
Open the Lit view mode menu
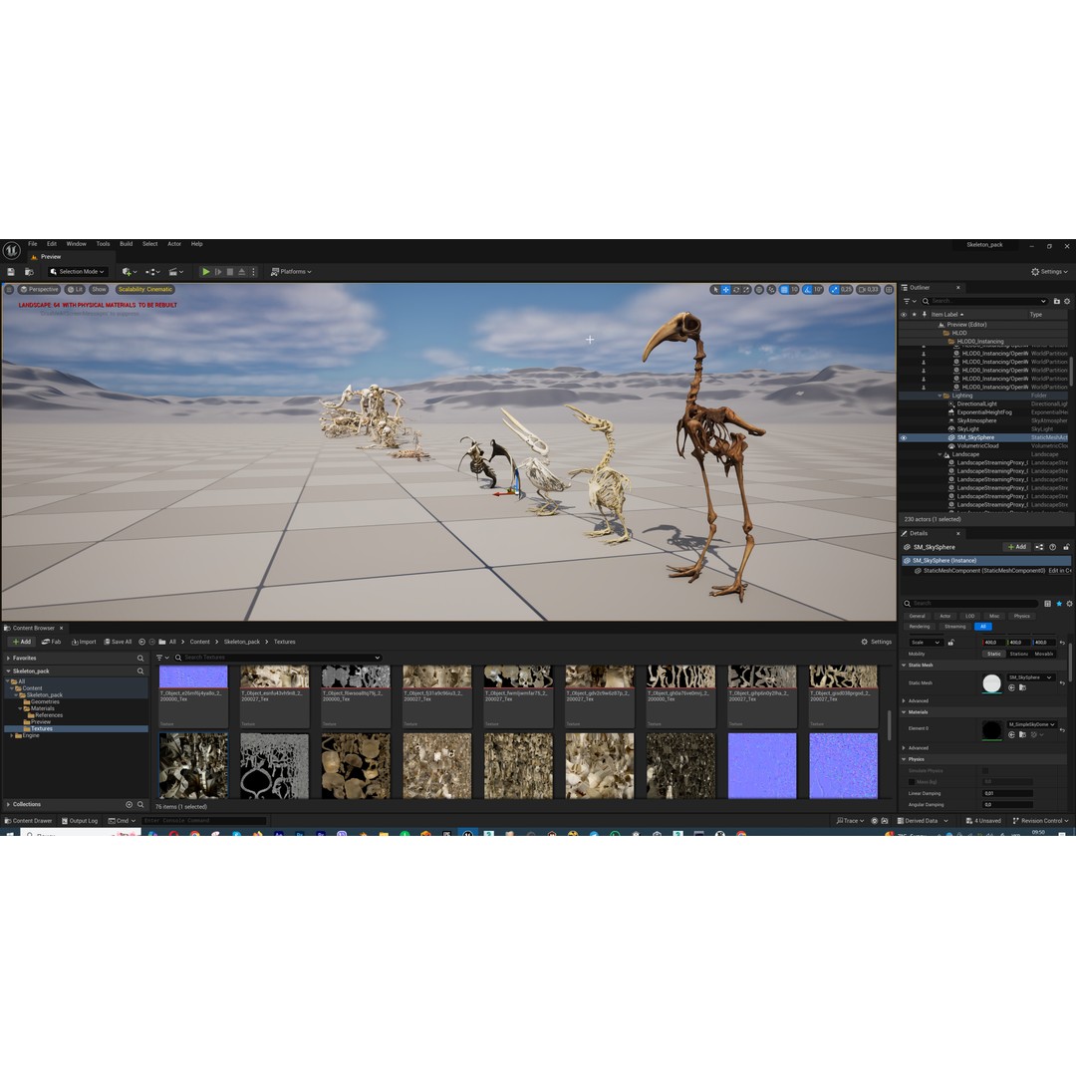point(75,290)
